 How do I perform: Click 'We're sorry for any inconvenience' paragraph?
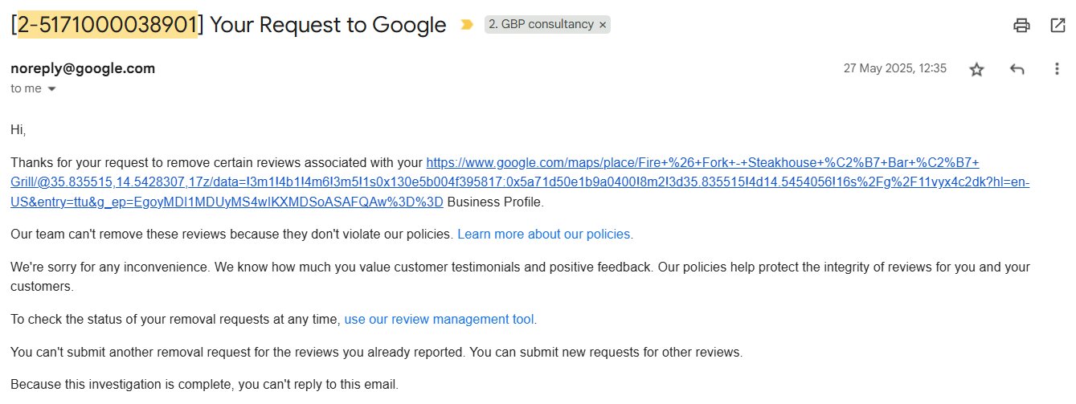pyautogui.click(x=521, y=276)
